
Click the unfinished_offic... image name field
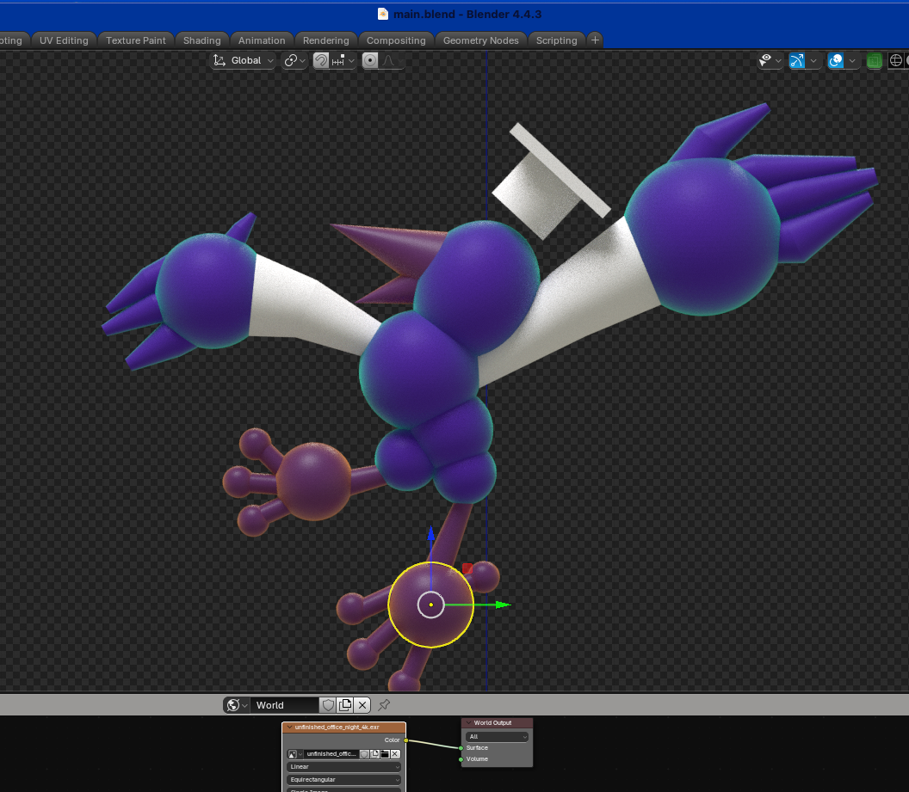[331, 754]
